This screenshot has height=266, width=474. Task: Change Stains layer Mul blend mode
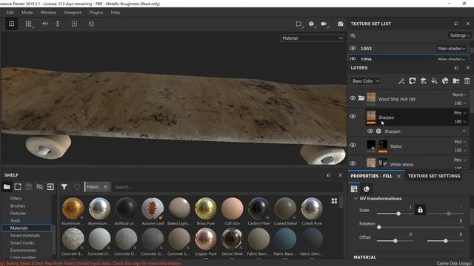(x=460, y=142)
